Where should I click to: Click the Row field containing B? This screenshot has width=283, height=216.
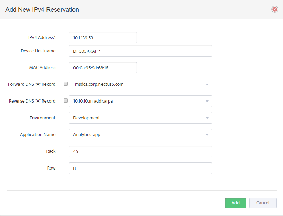tap(140, 168)
